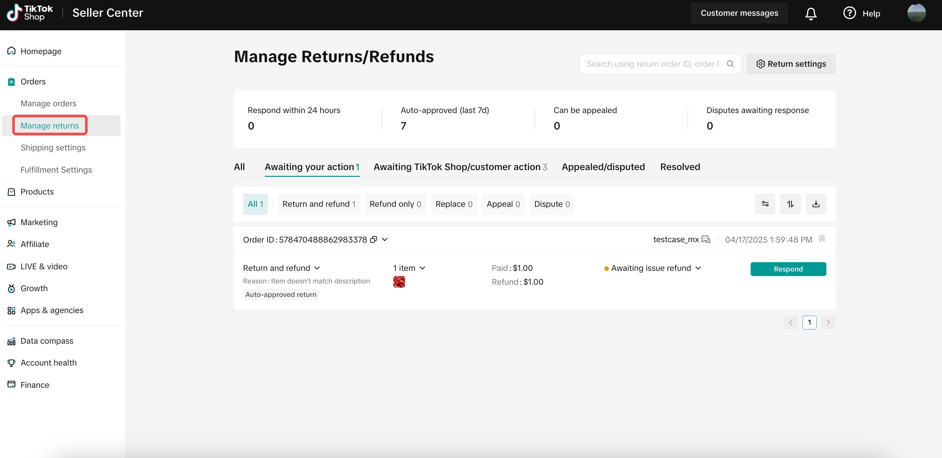This screenshot has width=942, height=458.
Task: Copy the Order ID with copy icon
Action: 373,239
